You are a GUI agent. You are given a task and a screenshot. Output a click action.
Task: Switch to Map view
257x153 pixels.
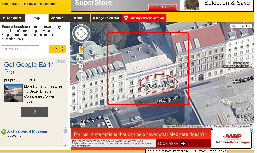(x=234, y=26)
